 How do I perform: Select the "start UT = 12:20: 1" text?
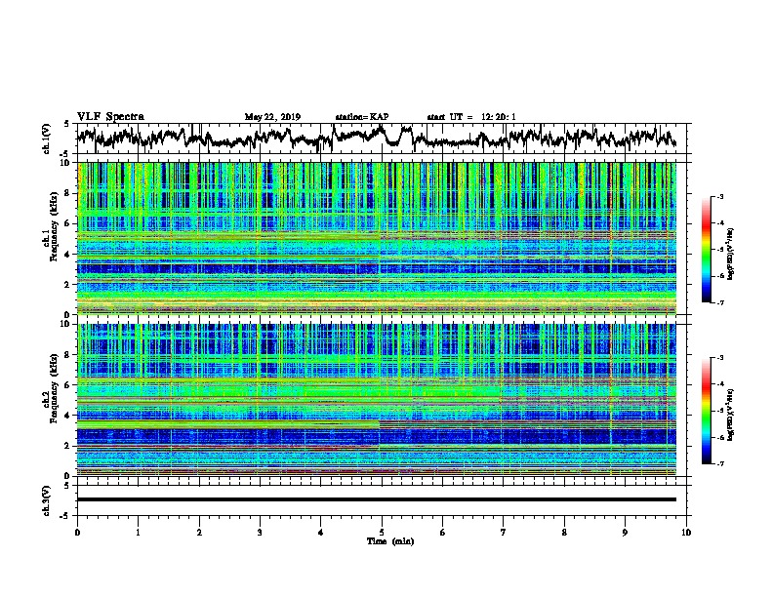click(471, 117)
